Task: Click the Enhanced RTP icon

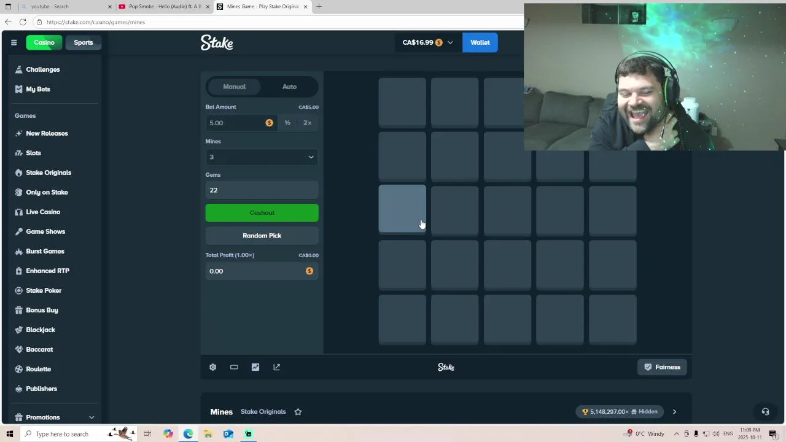Action: point(18,271)
